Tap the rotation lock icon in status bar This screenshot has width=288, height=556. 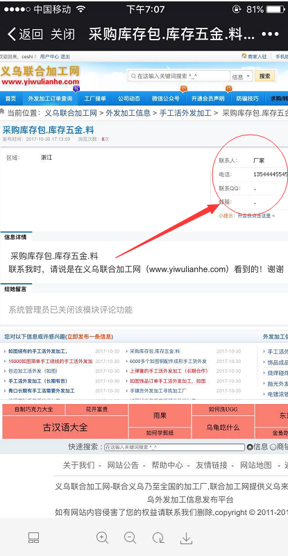[x=236, y=9]
